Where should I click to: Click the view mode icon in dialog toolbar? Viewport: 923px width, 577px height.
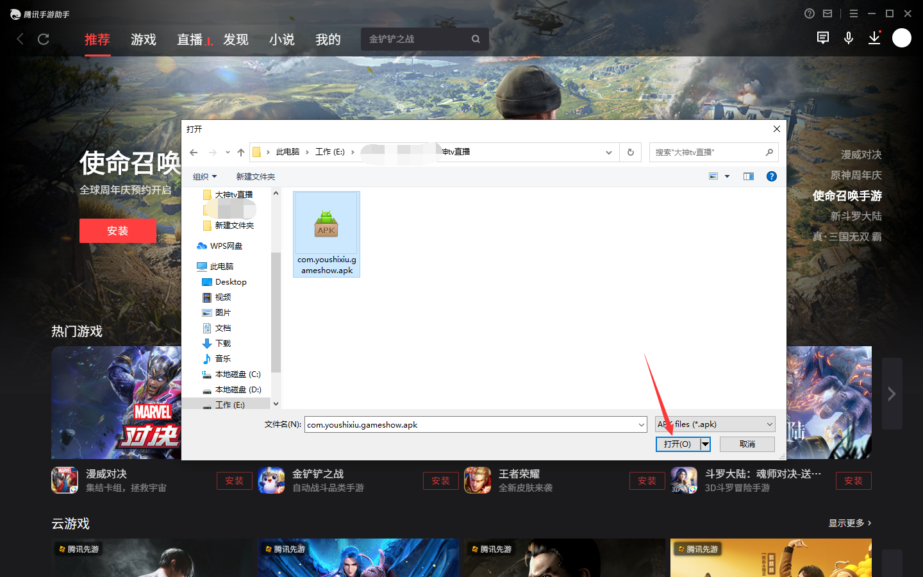[x=713, y=176]
